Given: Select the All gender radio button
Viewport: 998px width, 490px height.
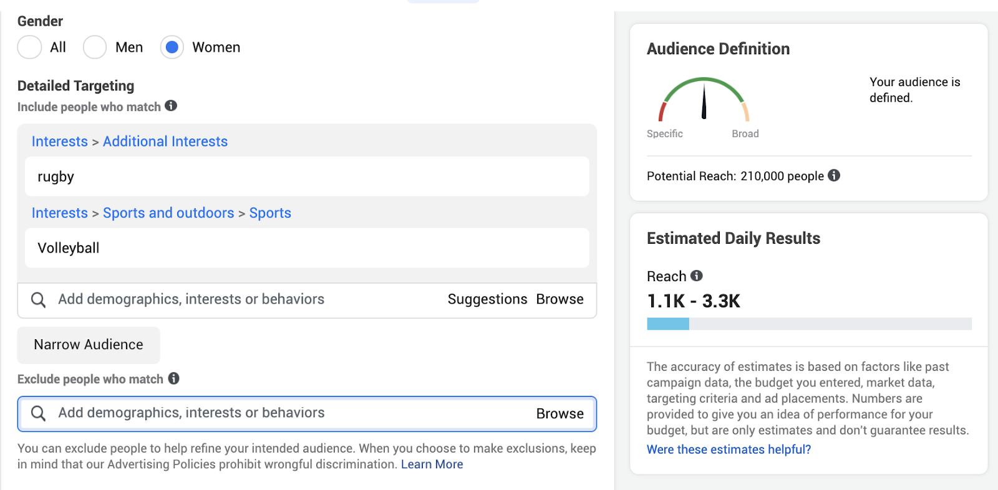Looking at the screenshot, I should click(x=29, y=47).
